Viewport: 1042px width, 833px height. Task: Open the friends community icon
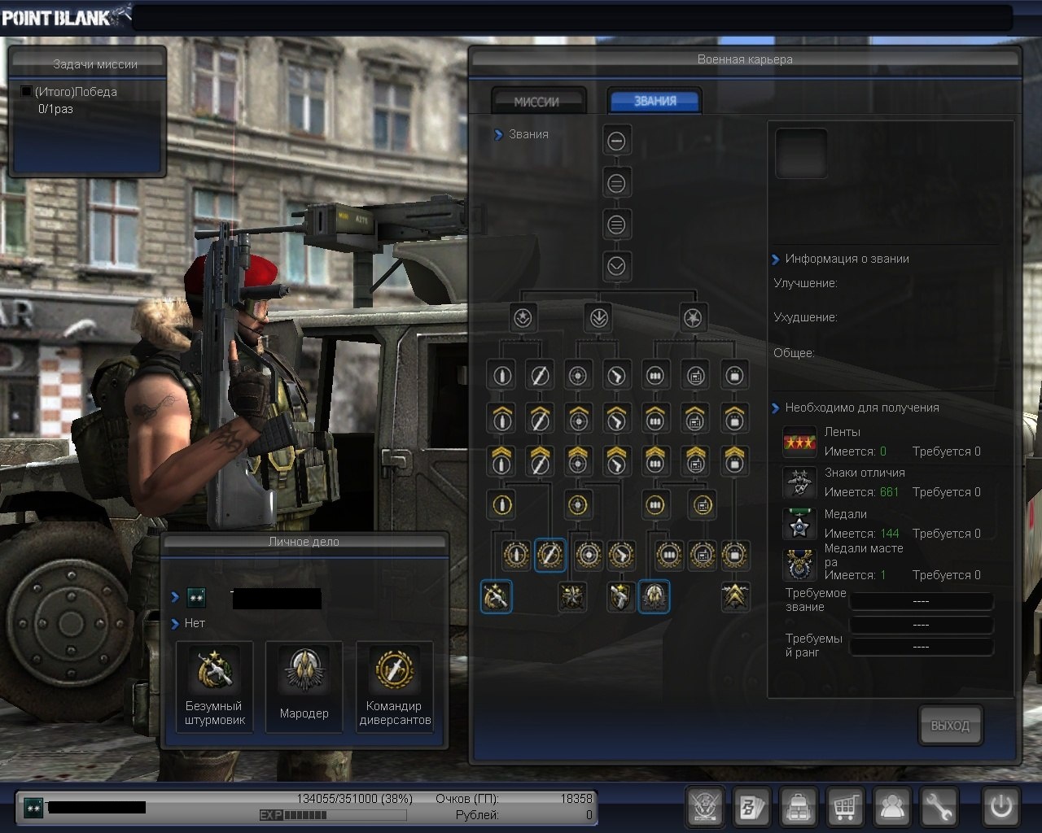tap(892, 807)
